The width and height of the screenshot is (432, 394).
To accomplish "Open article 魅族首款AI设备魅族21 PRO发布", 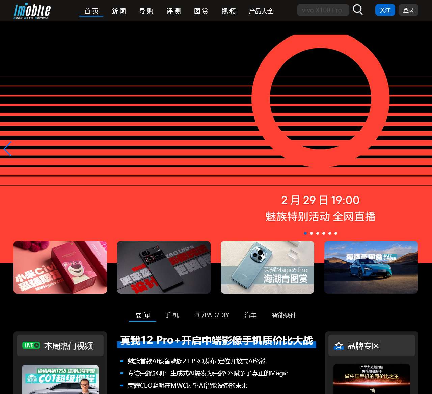I will click(x=197, y=361).
